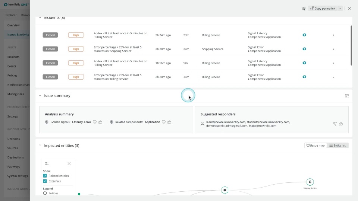Click the Shipping Service node on the map

pos(310,182)
